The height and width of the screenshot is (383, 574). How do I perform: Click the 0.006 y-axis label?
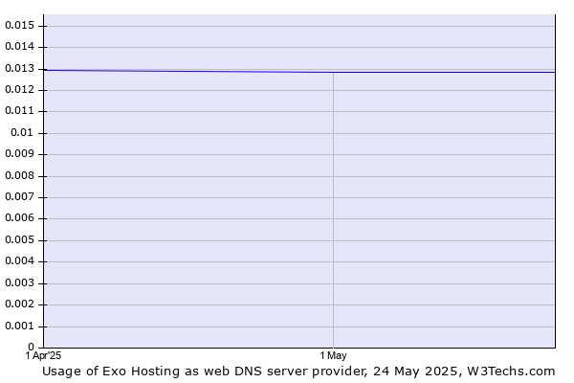pos(19,218)
